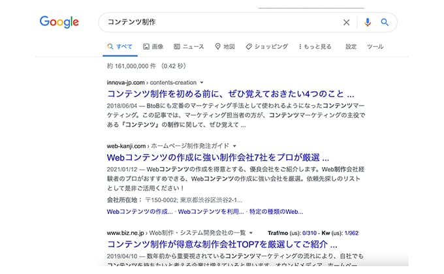Open the もっと見る menu
The width and height of the screenshot is (444, 274).
pyautogui.click(x=315, y=47)
